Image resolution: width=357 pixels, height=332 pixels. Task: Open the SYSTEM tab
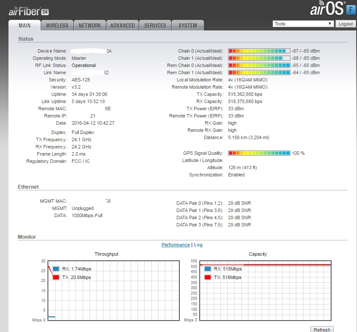[188, 25]
